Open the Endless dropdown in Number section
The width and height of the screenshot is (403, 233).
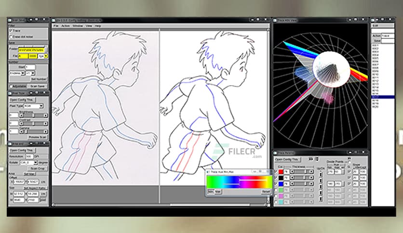click(17, 73)
